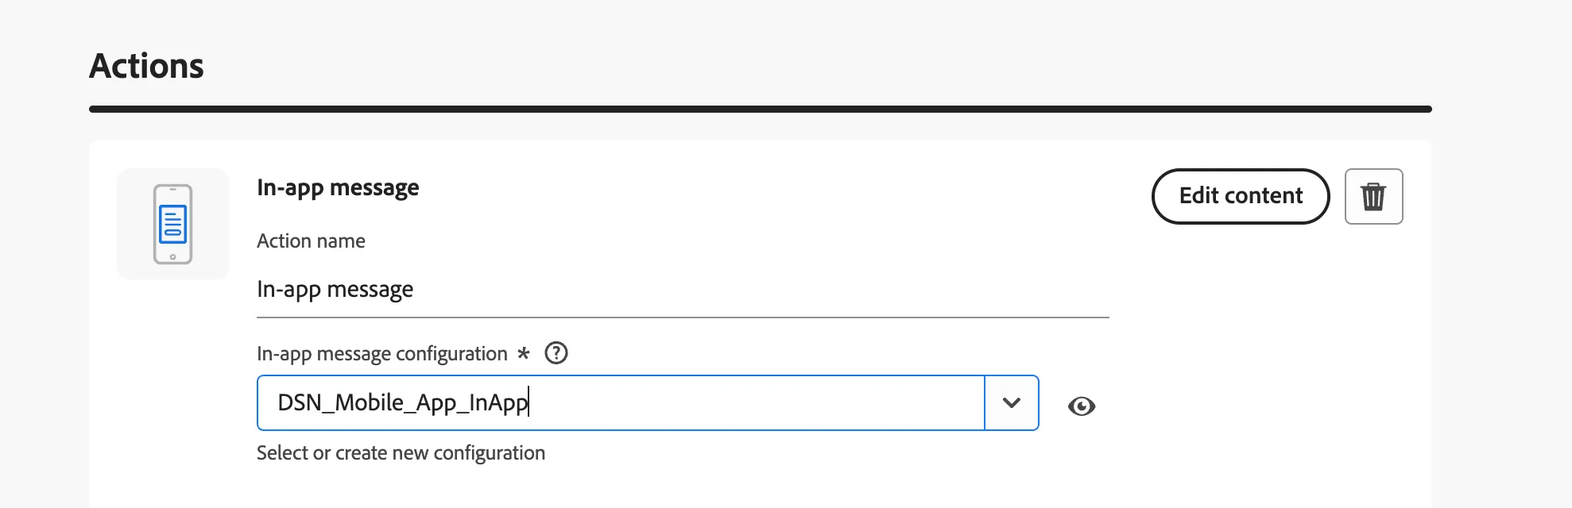Click the in-app message phone icon
The height and width of the screenshot is (508, 1572).
[x=172, y=224]
